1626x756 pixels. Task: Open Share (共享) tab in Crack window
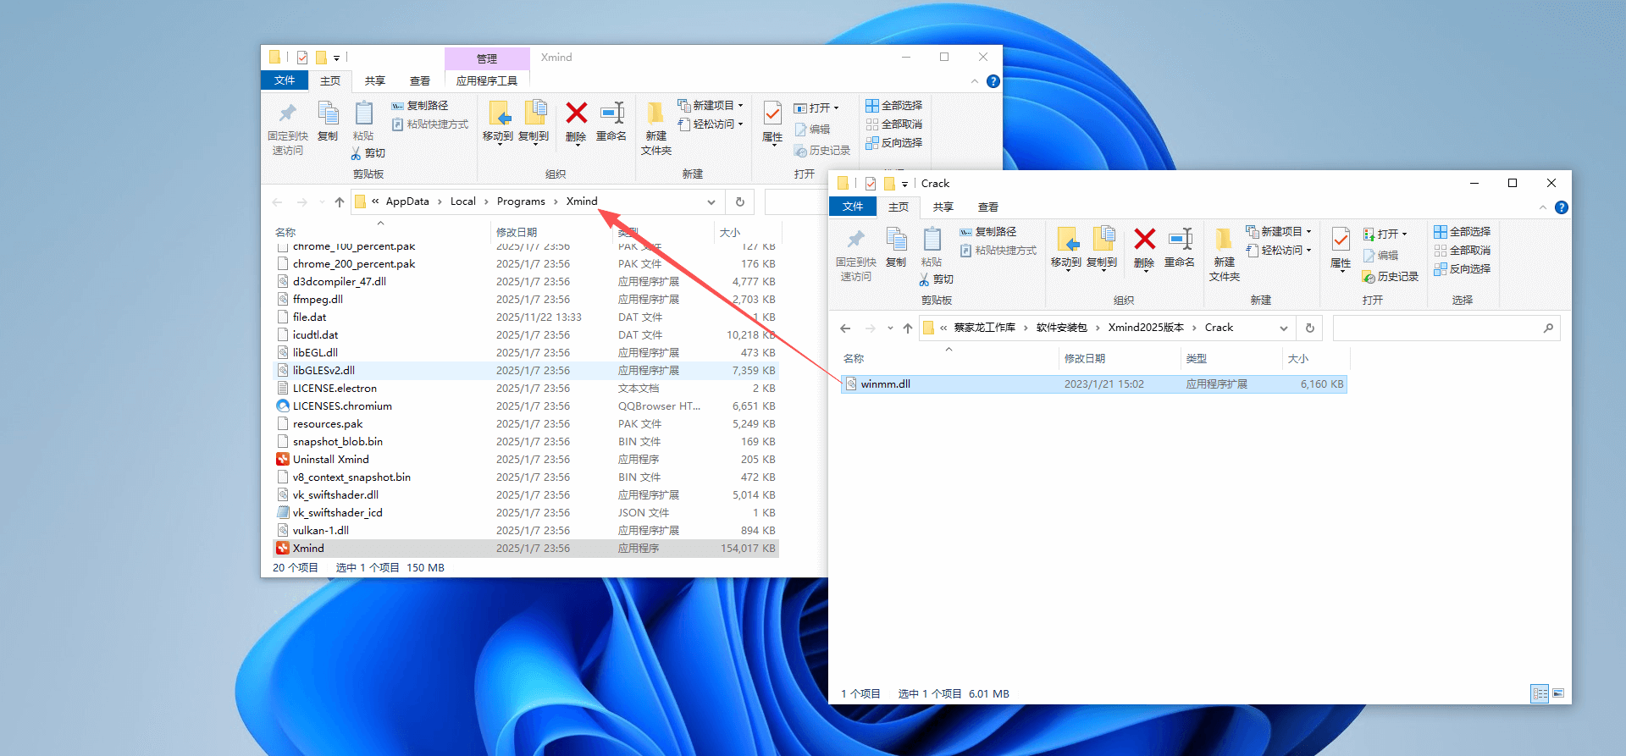943,207
